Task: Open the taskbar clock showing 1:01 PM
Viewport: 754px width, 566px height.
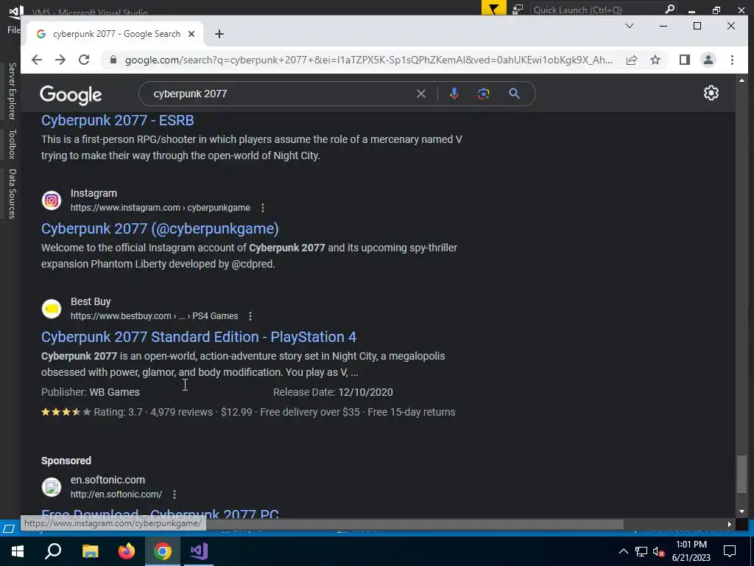Action: (x=691, y=551)
